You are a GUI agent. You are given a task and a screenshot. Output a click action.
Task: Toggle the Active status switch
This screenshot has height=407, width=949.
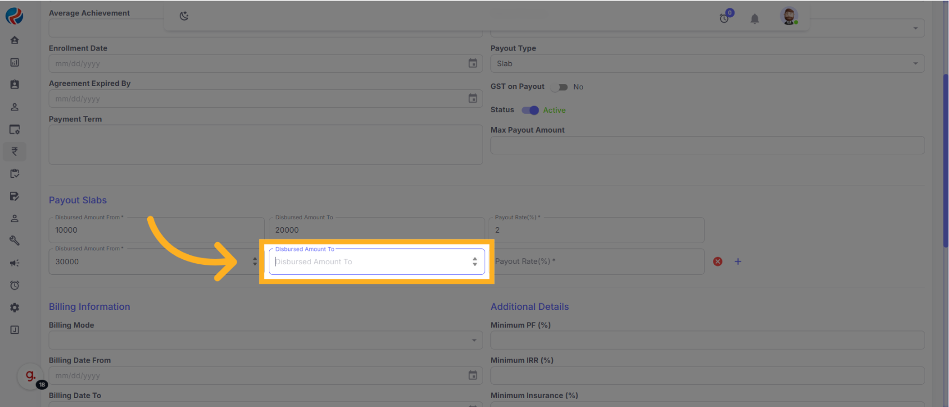(x=530, y=110)
